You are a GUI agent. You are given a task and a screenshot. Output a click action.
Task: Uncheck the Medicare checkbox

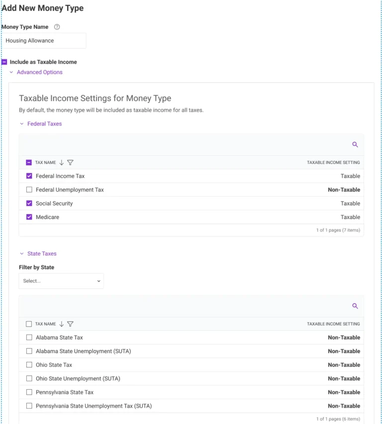(x=29, y=217)
